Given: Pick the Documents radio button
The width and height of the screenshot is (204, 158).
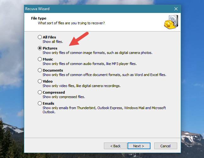Looking at the screenshot, I should coord(40,70).
